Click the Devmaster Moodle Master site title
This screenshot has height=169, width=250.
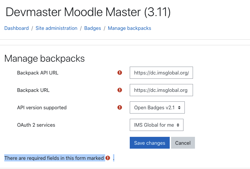pyautogui.click(x=88, y=12)
